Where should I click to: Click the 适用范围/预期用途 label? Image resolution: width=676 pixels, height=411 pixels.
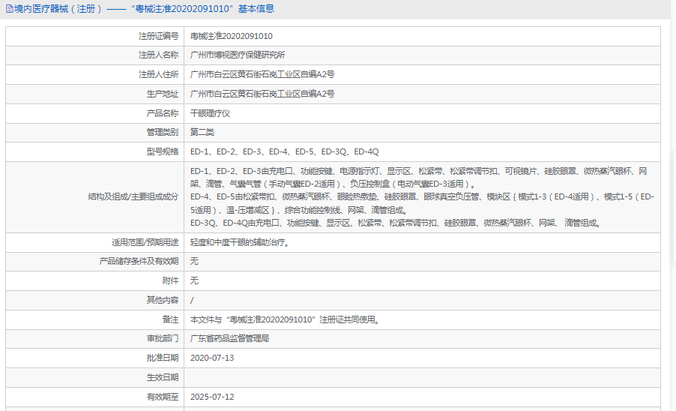[145, 243]
